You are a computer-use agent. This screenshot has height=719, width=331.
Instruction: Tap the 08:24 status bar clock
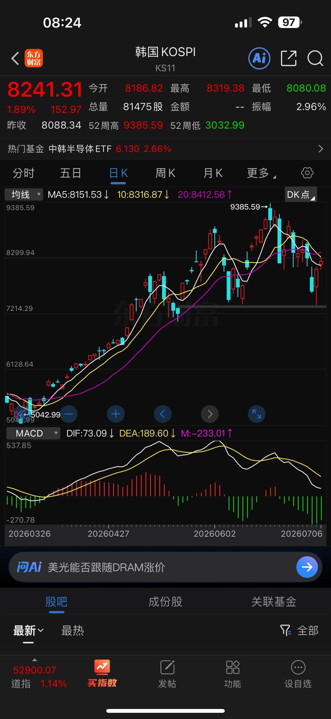click(x=62, y=23)
